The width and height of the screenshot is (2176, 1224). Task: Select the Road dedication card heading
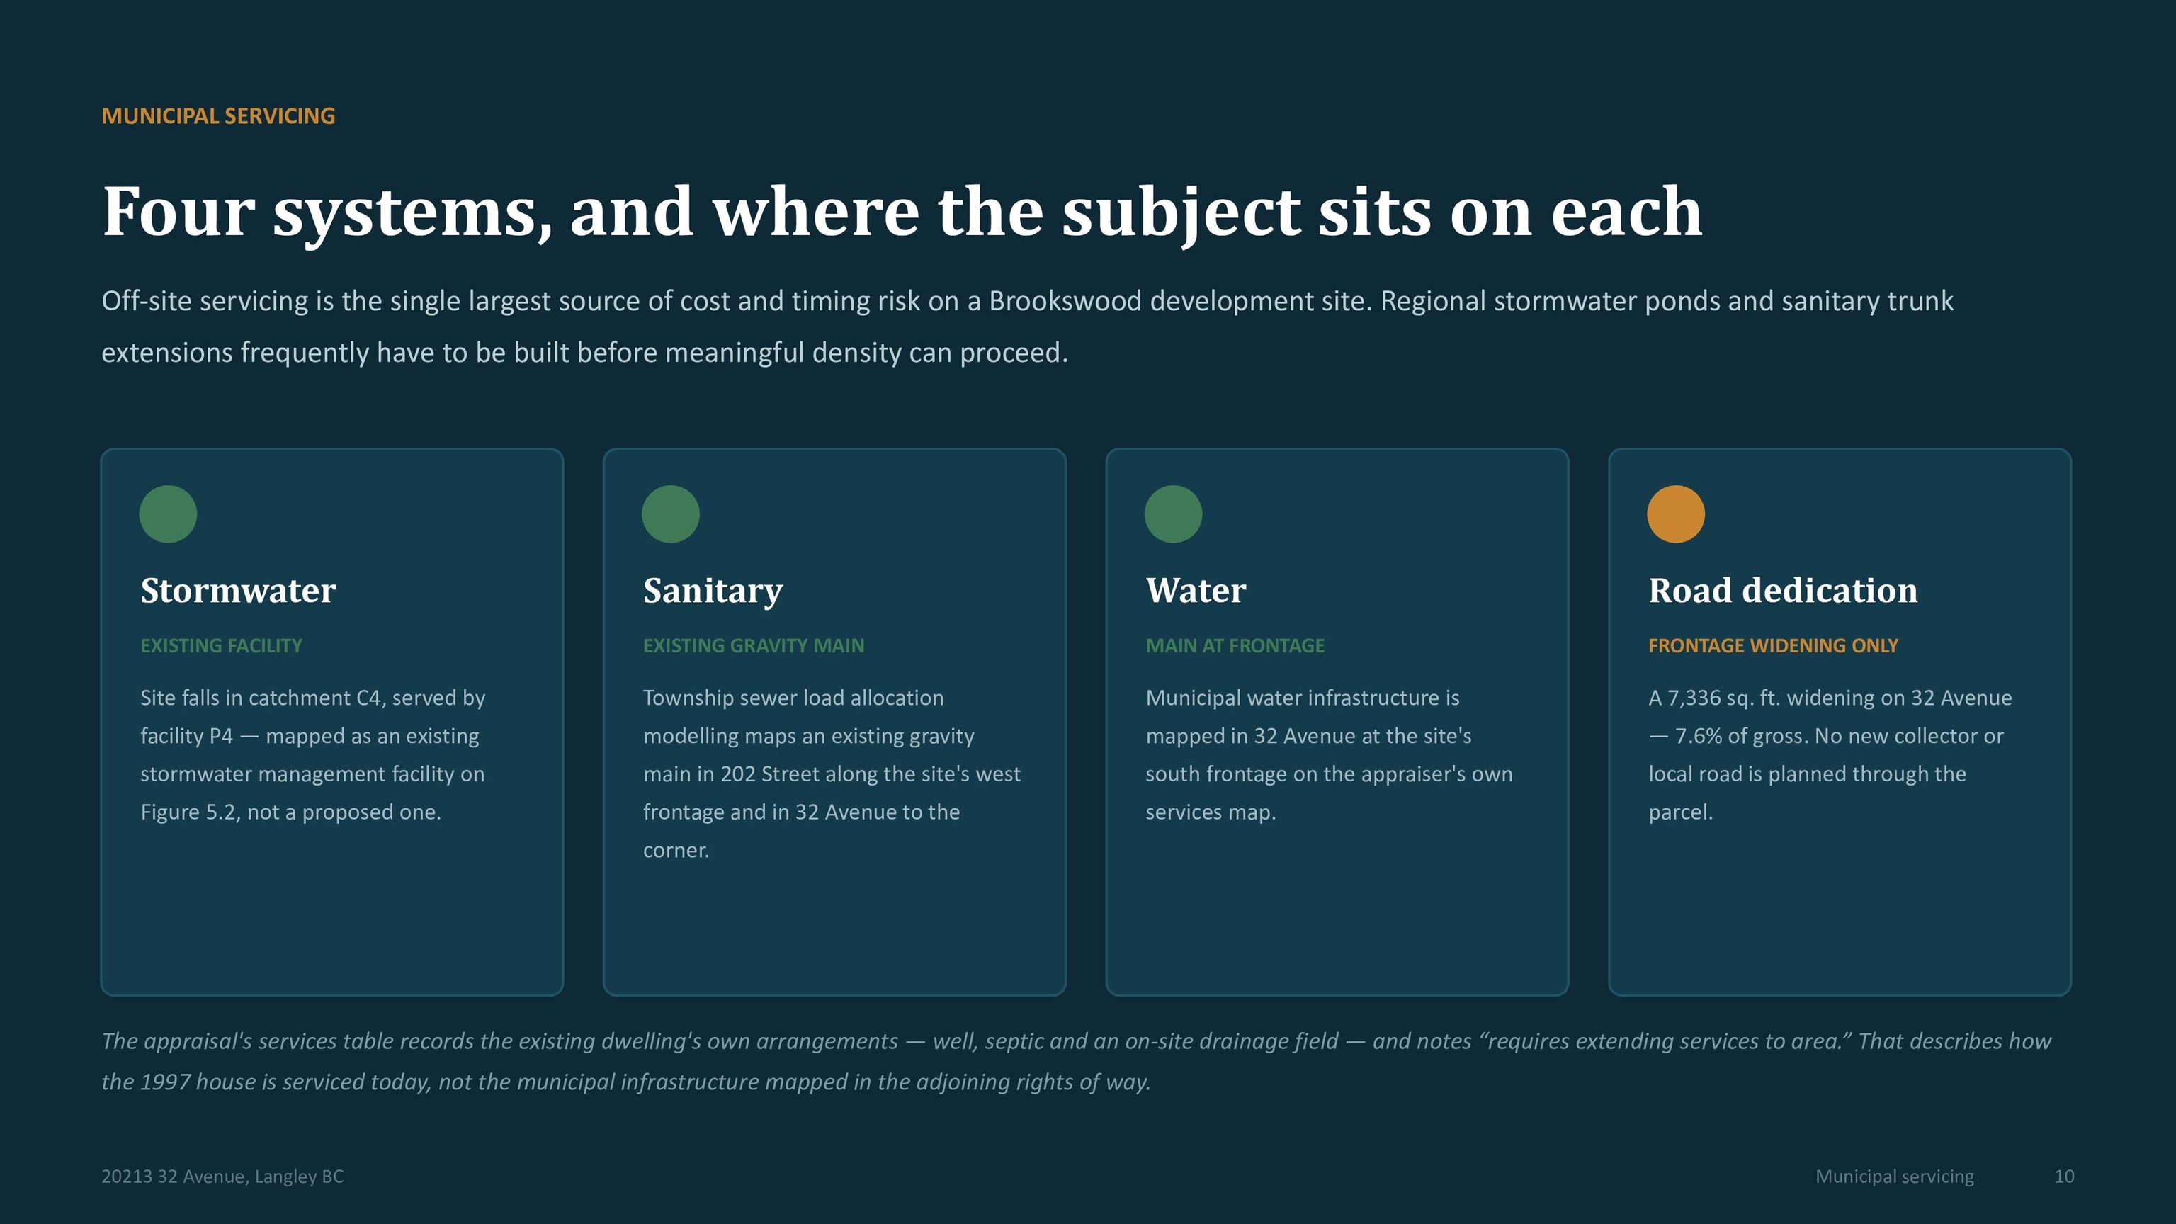point(1783,591)
